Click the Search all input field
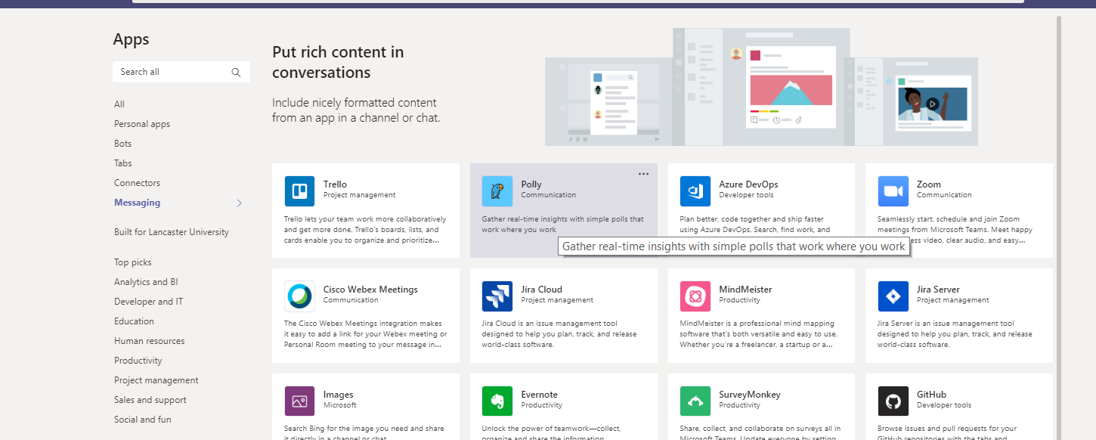 (181, 72)
